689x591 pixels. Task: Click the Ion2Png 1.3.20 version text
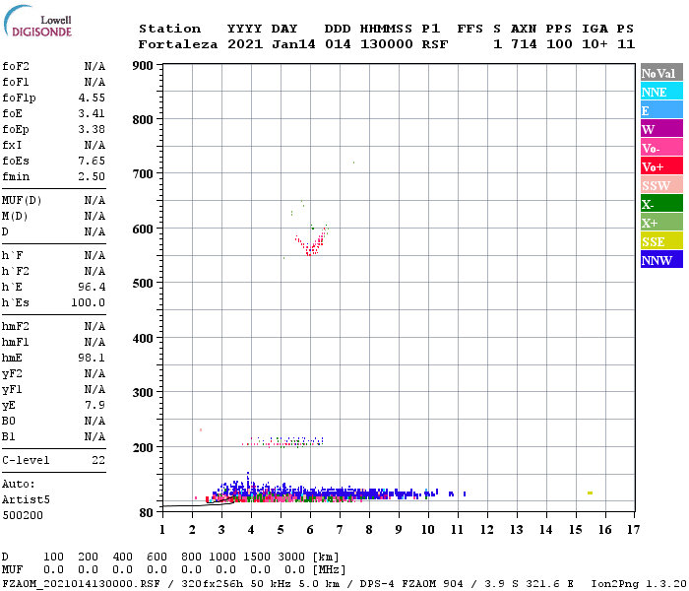pyautogui.click(x=639, y=583)
